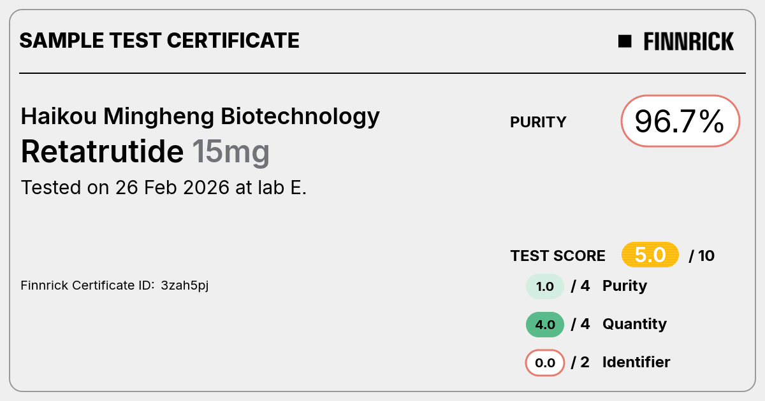The image size is (765, 401).
Task: Click the SAMPLE TEST CERTIFICATE heading
Action: click(x=159, y=41)
